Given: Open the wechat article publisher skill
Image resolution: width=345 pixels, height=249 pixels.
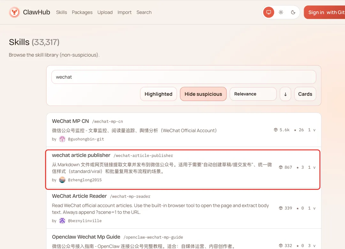Looking at the screenshot, I should pyautogui.click(x=81, y=155).
